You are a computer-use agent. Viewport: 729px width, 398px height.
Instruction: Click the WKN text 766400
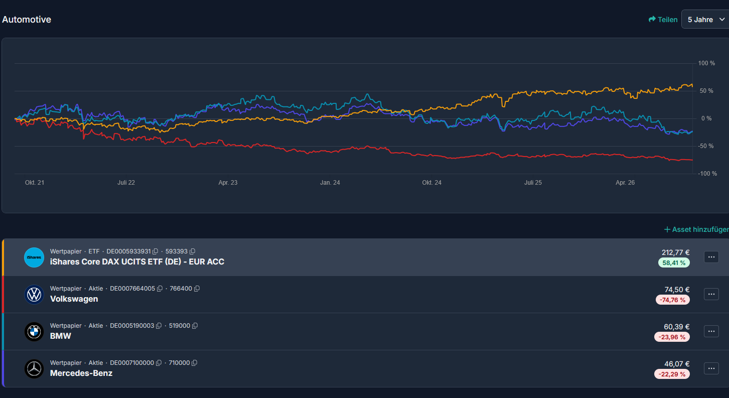coord(181,289)
